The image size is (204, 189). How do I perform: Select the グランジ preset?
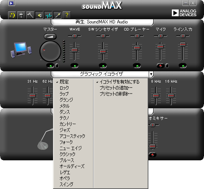click(x=73, y=100)
